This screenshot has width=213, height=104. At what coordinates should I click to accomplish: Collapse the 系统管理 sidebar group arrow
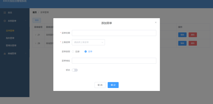pos(26,21)
